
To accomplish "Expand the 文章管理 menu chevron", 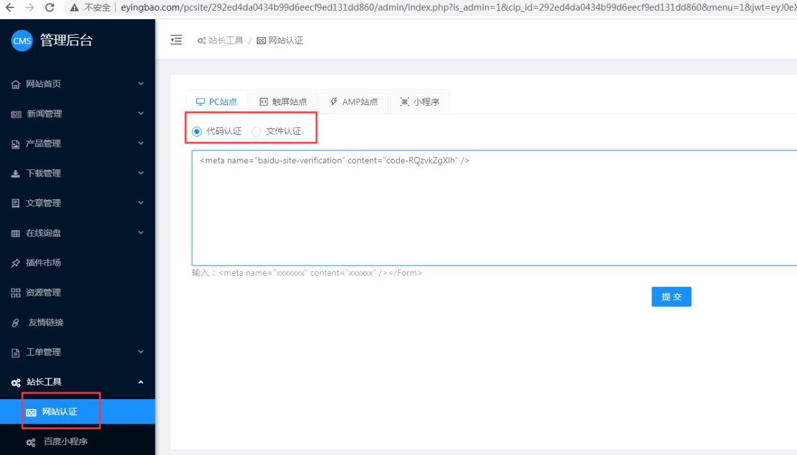I will coord(141,203).
